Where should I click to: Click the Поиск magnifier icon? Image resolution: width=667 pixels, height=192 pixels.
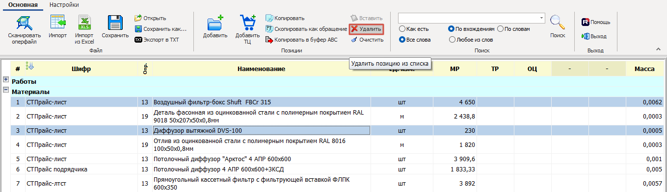click(558, 23)
